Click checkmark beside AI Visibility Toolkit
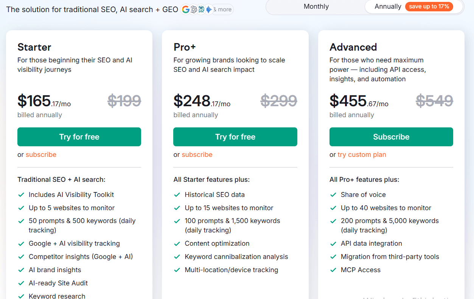Image resolution: width=474 pixels, height=299 pixels. [x=22, y=195]
